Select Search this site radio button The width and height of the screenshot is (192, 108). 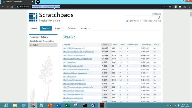click(x=127, y=21)
